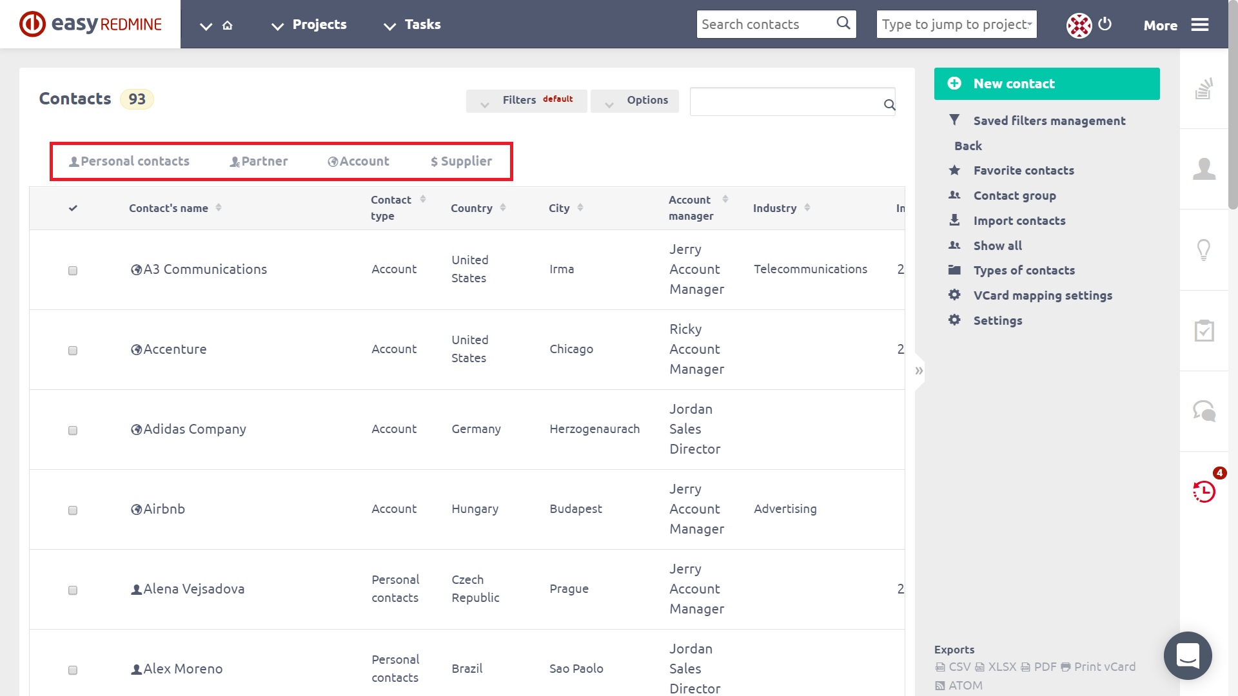Switch to the Supplier tab
1238x696 pixels.
(461, 162)
